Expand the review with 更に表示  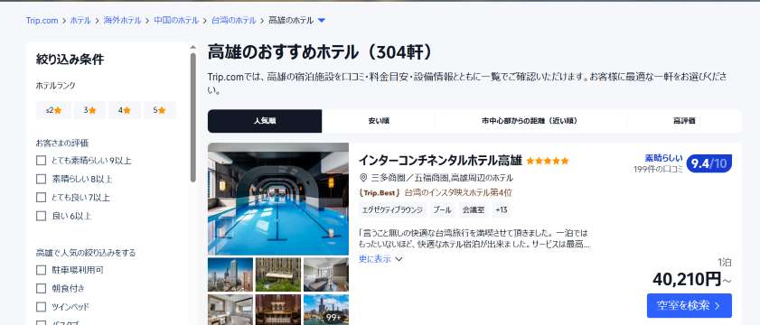click(x=380, y=259)
